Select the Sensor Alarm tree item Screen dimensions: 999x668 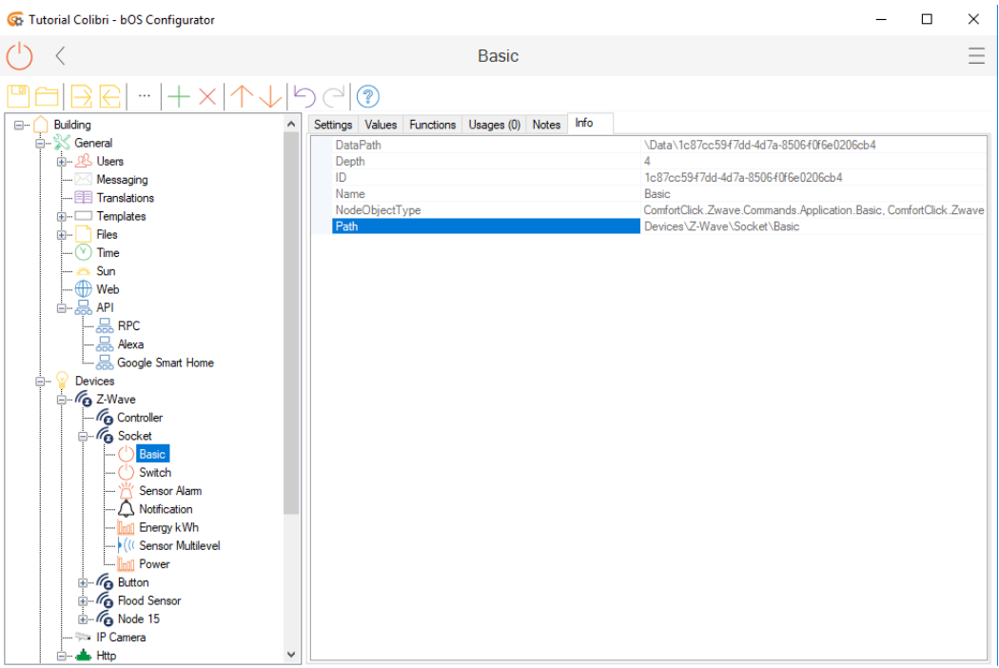[169, 491]
